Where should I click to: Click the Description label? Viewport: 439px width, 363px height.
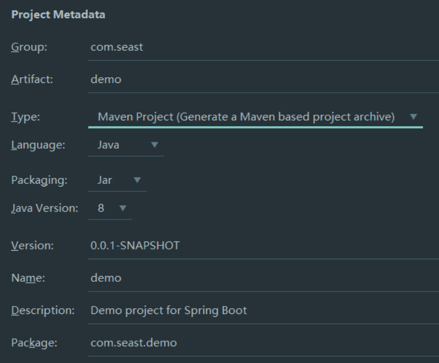point(43,311)
